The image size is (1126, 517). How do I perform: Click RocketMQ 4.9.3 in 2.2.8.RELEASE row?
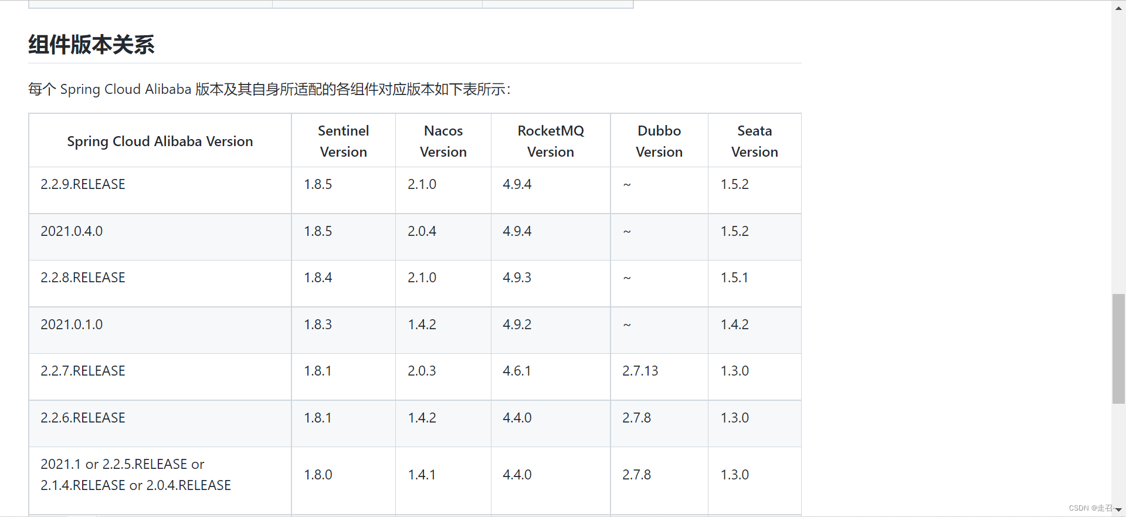[x=517, y=278]
